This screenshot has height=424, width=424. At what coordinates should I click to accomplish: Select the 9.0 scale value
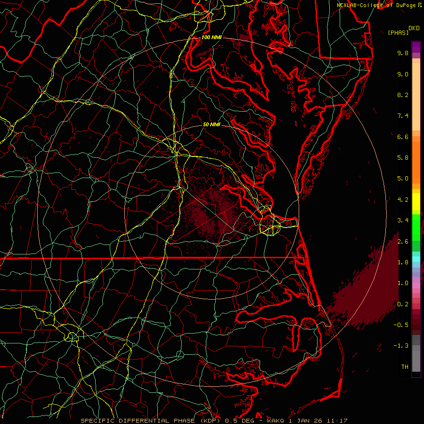[x=403, y=74]
